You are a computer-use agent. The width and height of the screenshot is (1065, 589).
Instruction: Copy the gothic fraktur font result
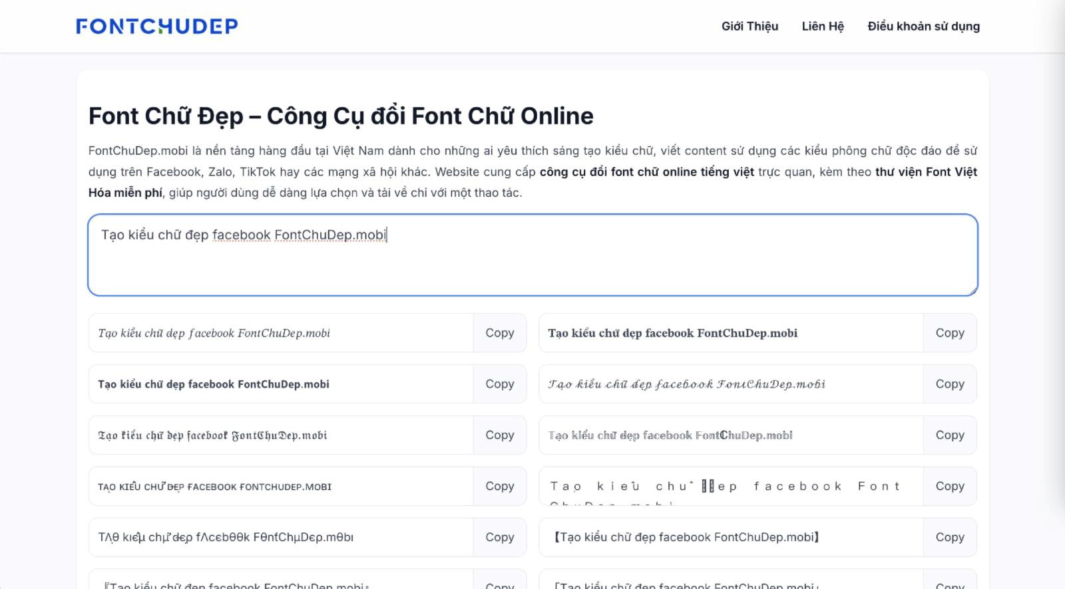[x=500, y=435]
